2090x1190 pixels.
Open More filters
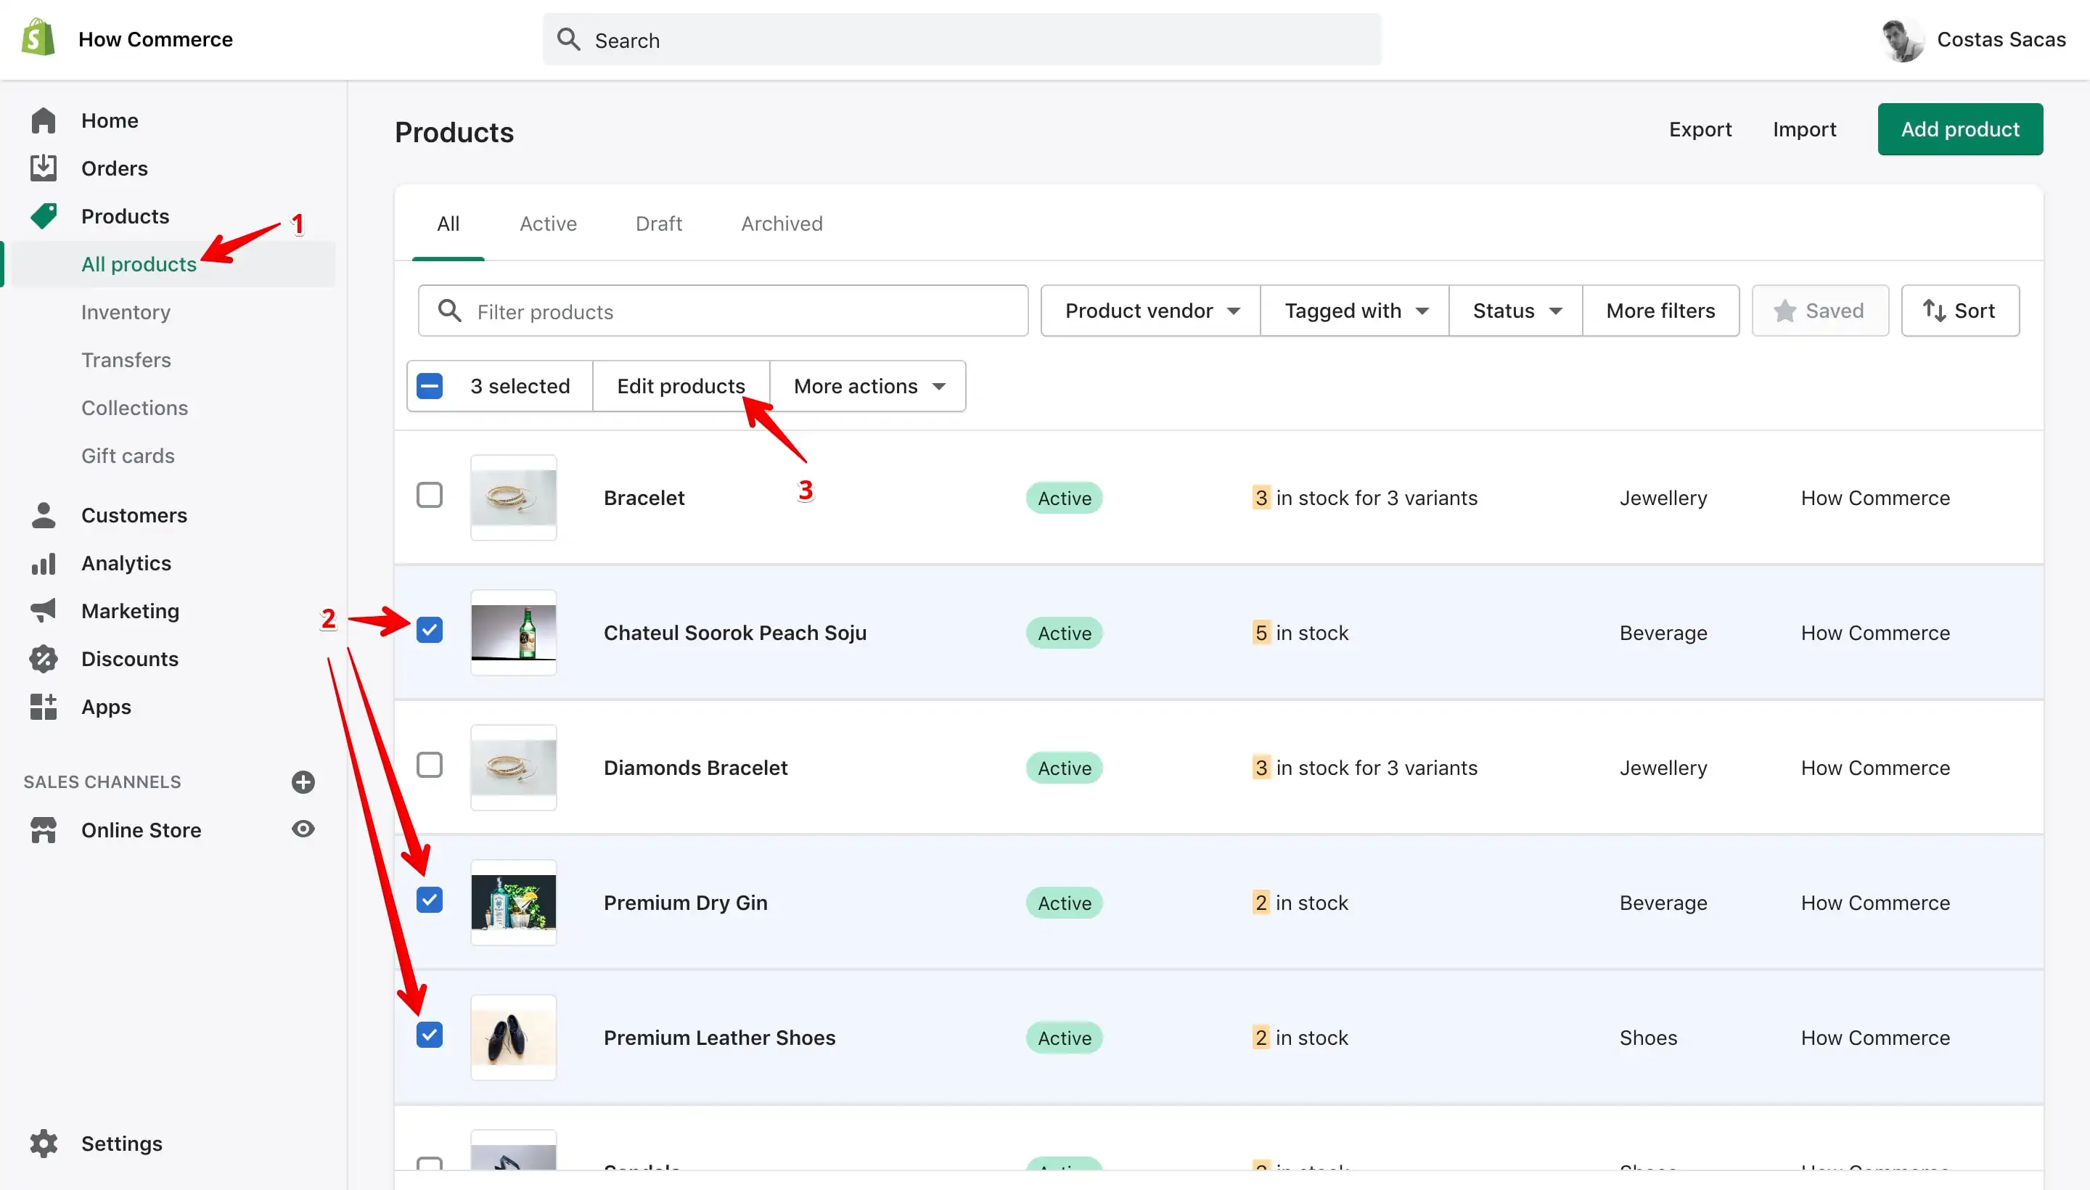tap(1661, 311)
